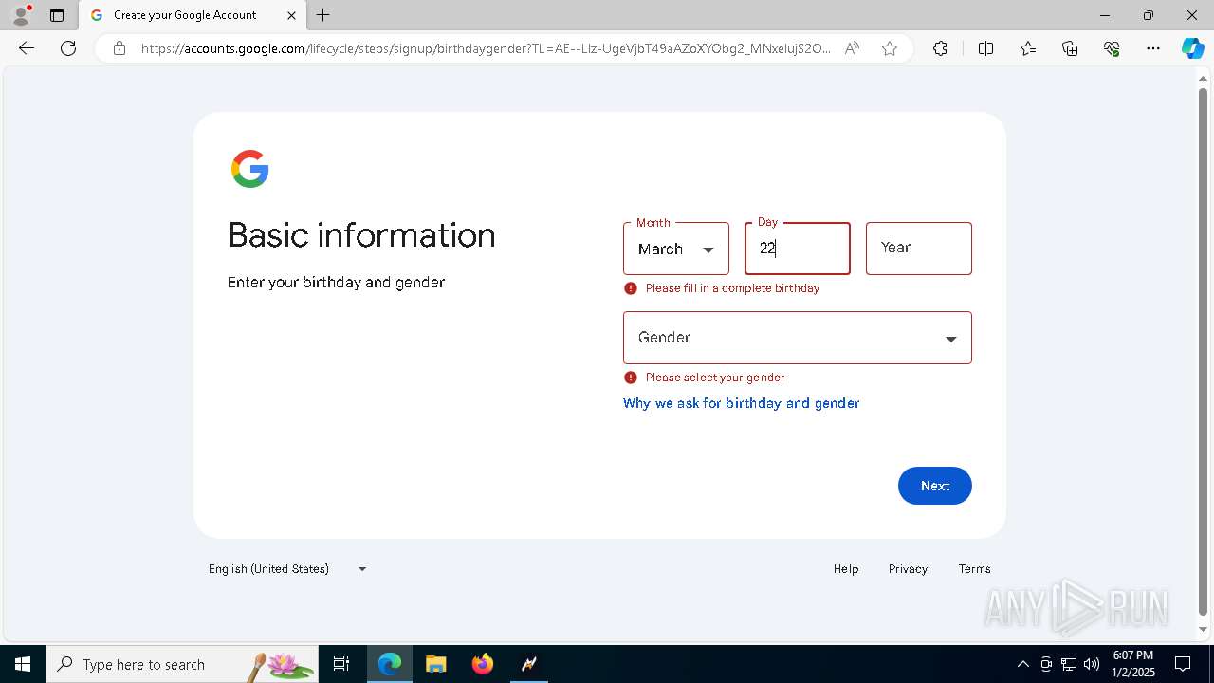The height and width of the screenshot is (683, 1214).
Task: Click "Please fill in a complete birthday" message
Action: 732,288
